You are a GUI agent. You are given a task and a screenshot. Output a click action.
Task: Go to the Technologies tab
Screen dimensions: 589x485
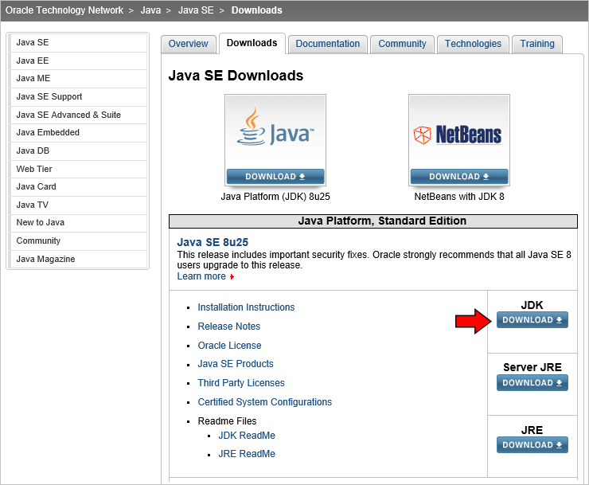pyautogui.click(x=473, y=44)
